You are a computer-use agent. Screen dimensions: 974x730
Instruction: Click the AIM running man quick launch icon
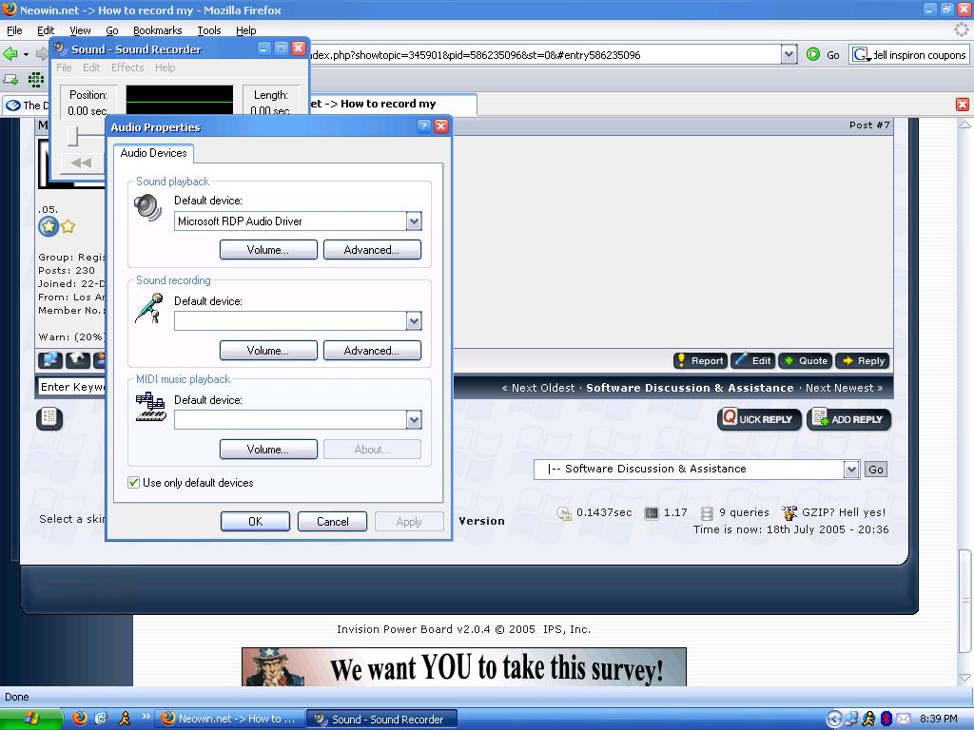(125, 719)
